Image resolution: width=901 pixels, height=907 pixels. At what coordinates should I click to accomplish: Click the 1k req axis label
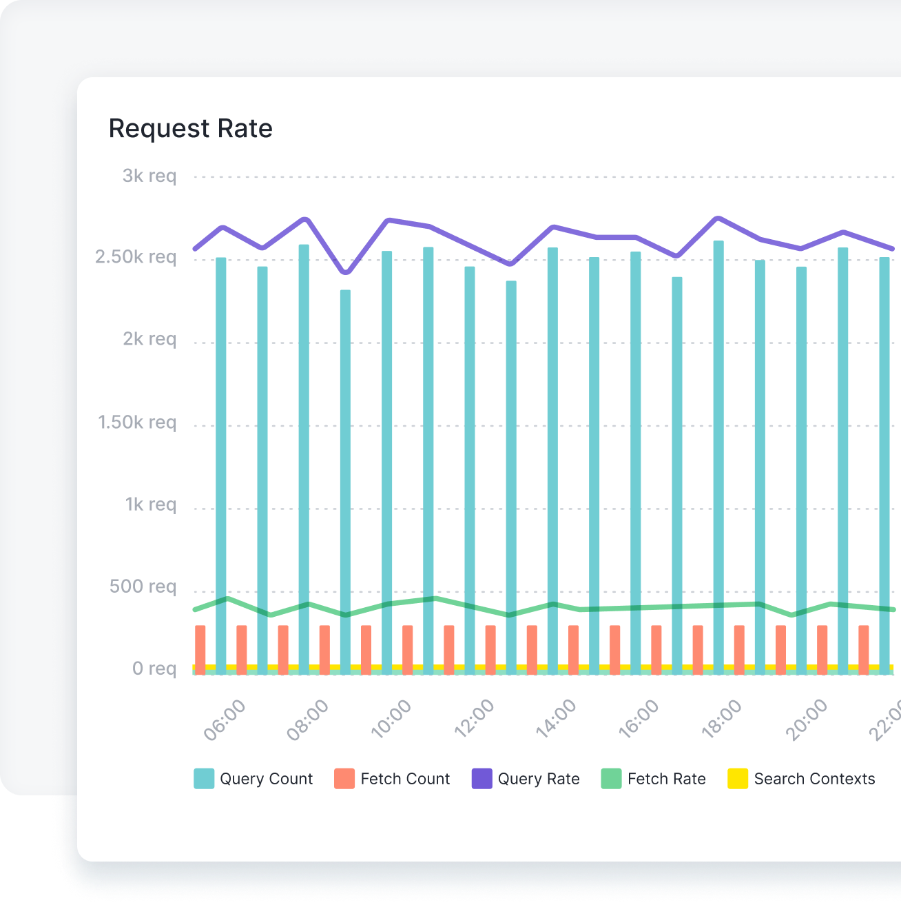151,505
